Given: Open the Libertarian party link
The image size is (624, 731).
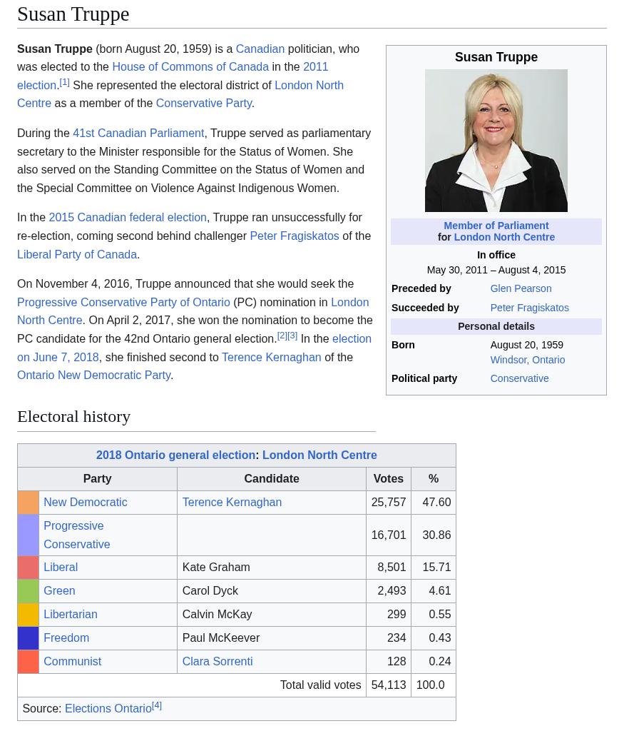Looking at the screenshot, I should click(x=71, y=615).
